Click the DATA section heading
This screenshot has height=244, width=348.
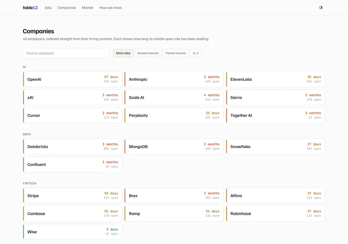(27, 134)
